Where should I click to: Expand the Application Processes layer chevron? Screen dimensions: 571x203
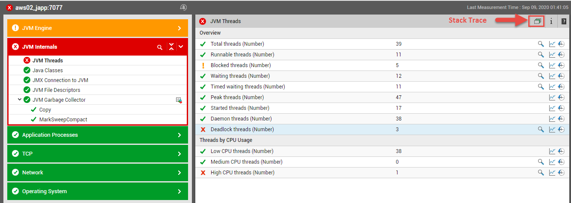tap(180, 135)
